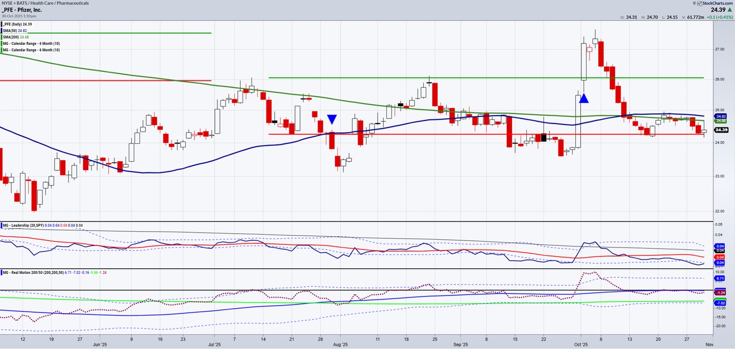Click the Open value 24.31
The height and width of the screenshot is (349, 735).
(630, 17)
